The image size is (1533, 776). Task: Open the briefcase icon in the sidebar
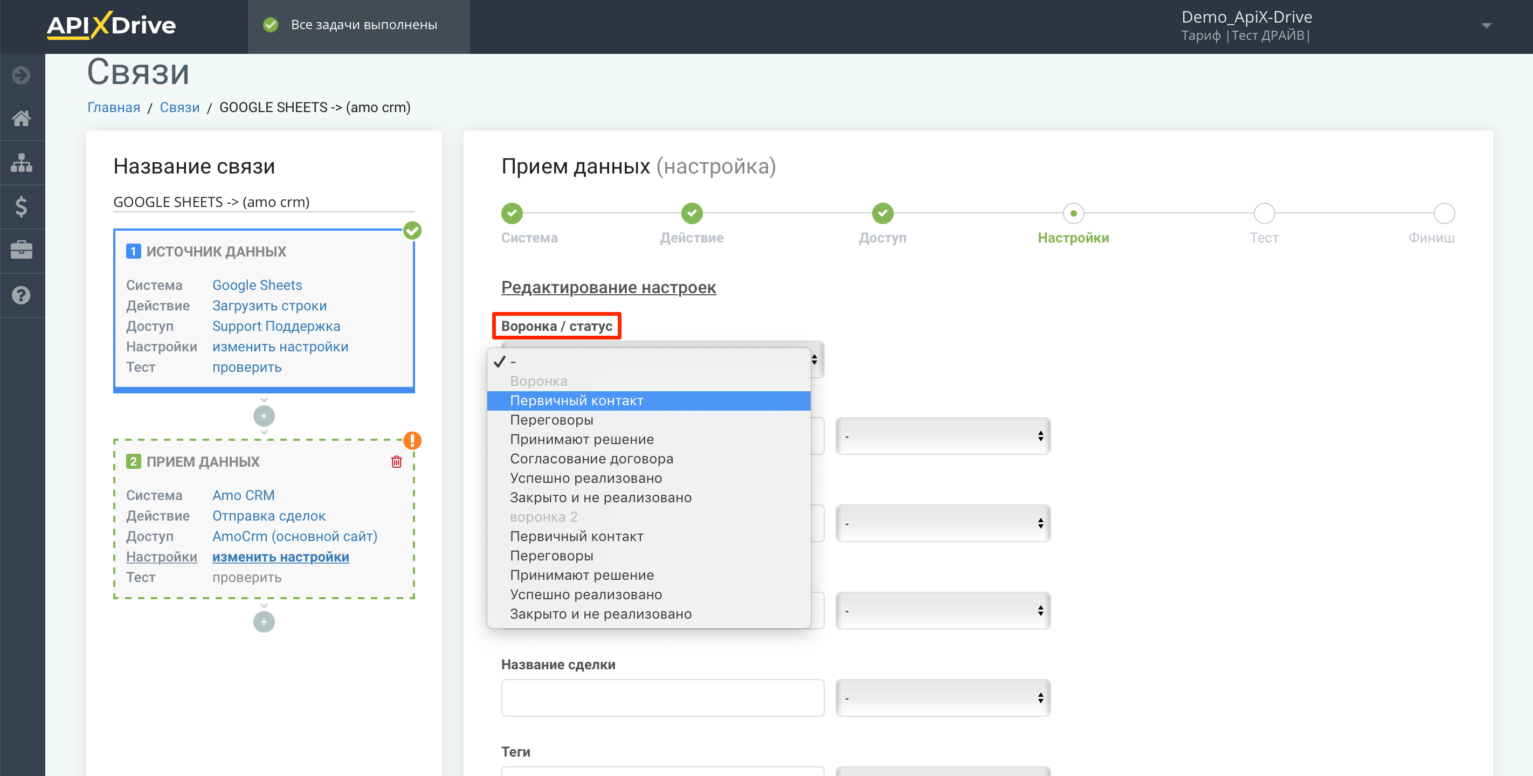[22, 250]
